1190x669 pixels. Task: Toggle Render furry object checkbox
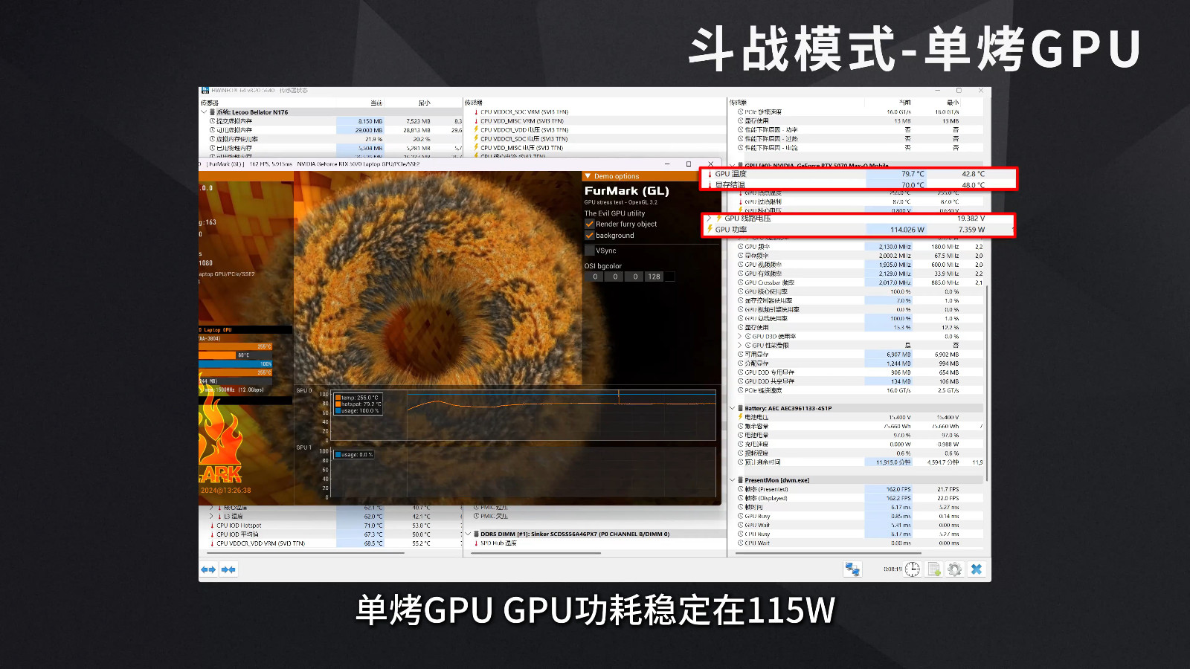(590, 224)
